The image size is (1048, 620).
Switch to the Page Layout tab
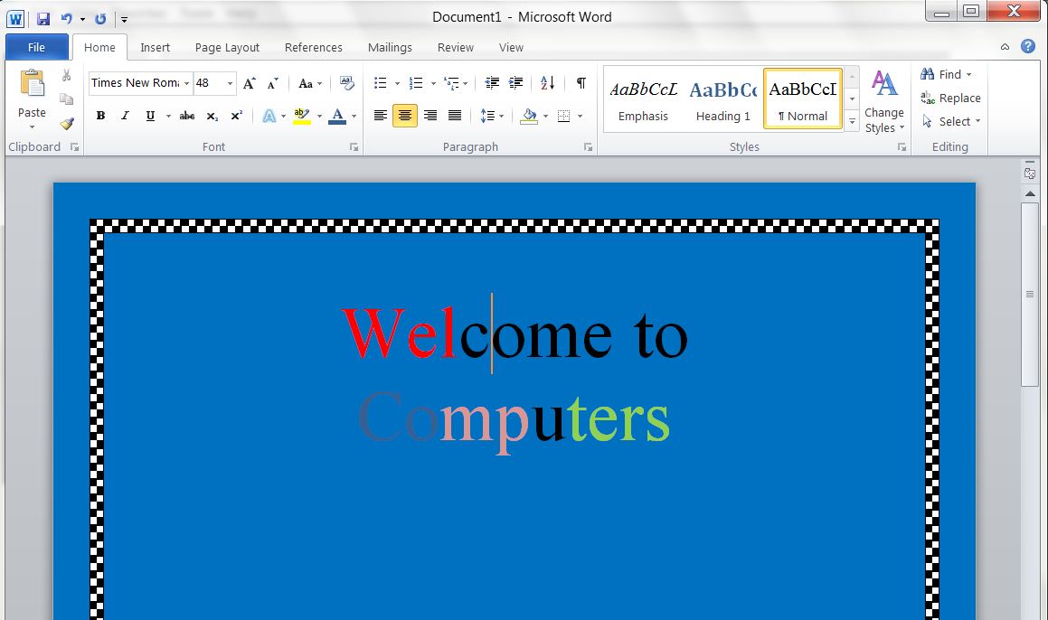point(227,48)
